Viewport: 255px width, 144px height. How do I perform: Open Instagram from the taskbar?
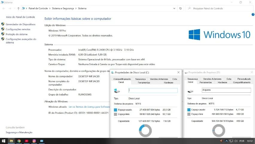point(34,141)
